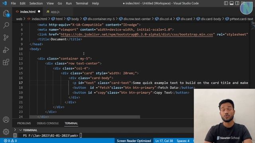Click the div.card breadcrumb
Image resolution: width=255 pixels, height=143 pixels.
(x=186, y=19)
